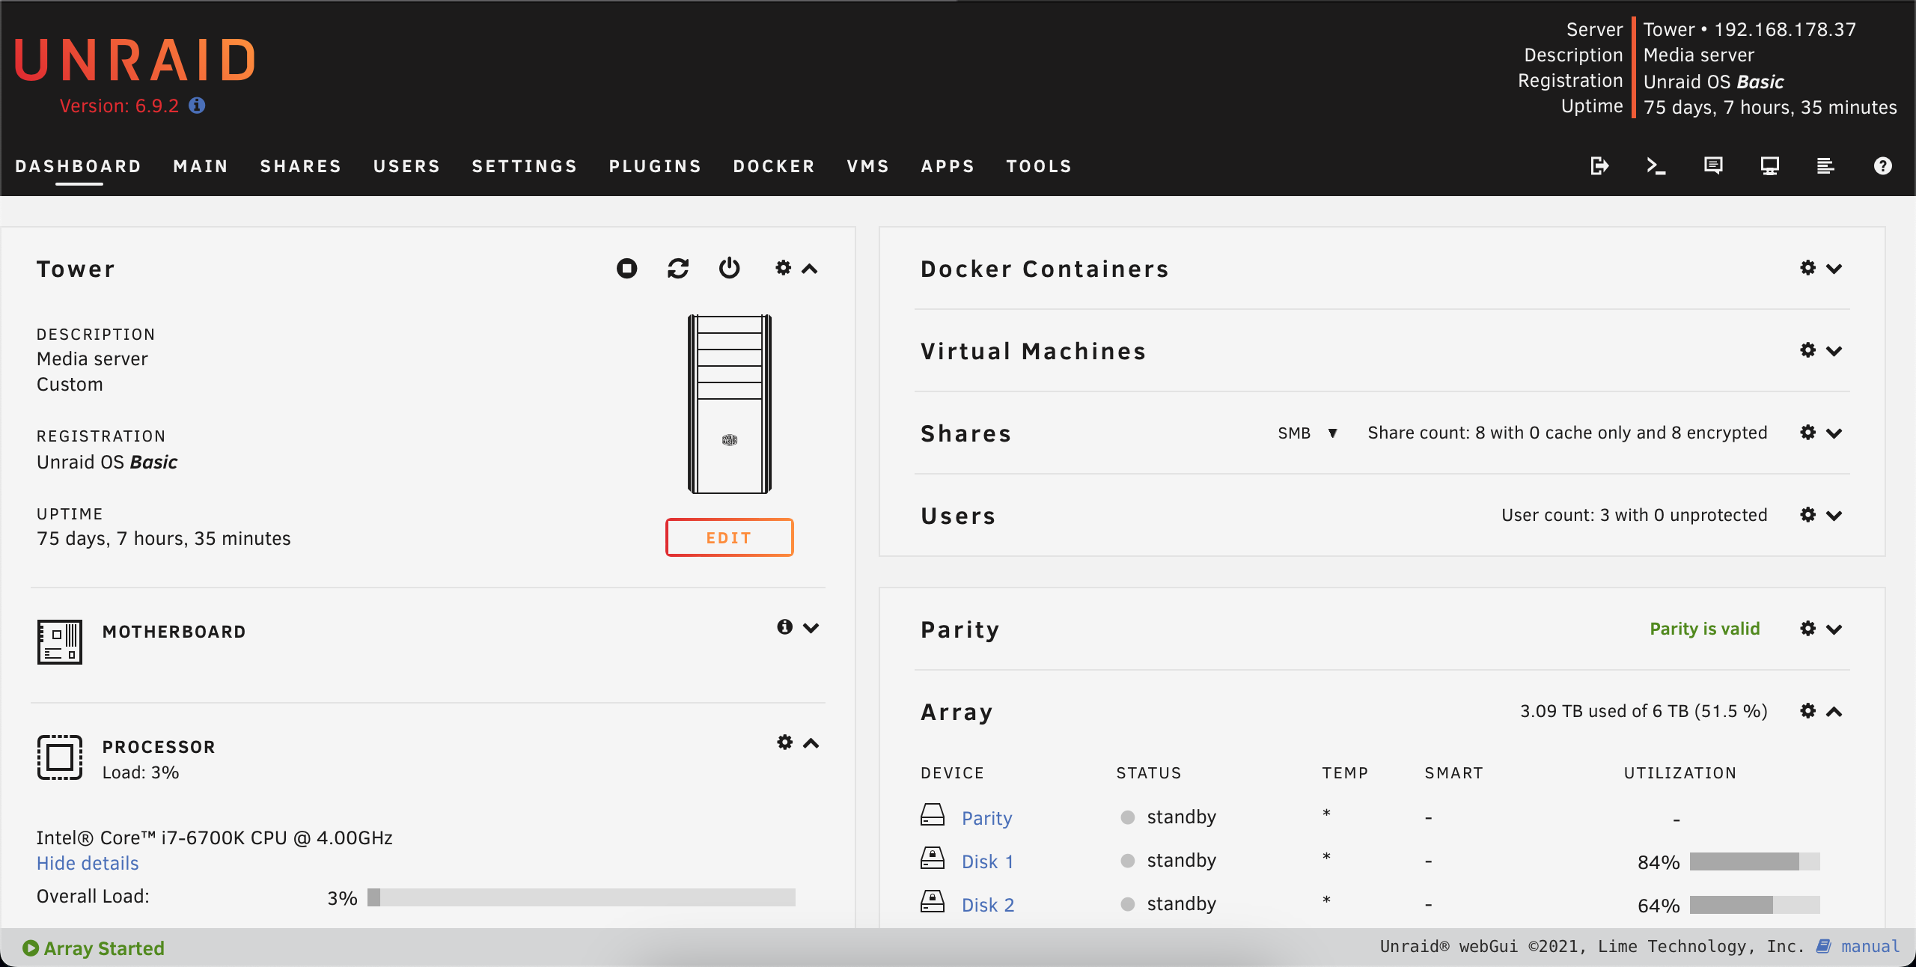
Task: Click the Disk 1 84% utilization bar
Action: [x=1754, y=861]
